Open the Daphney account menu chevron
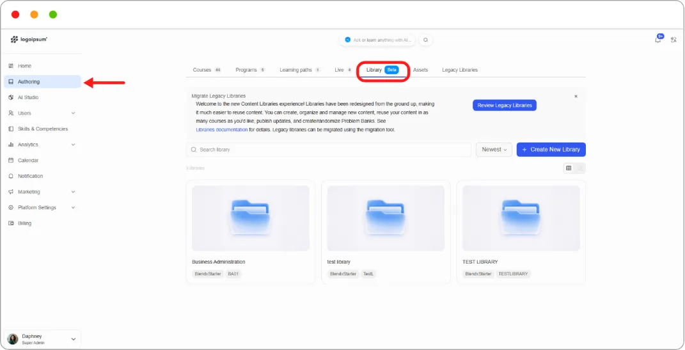The height and width of the screenshot is (350, 685). point(73,339)
